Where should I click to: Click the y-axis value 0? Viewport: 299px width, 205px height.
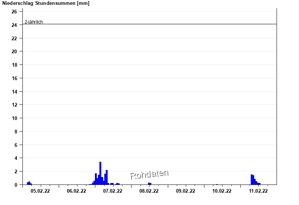pos(16,184)
